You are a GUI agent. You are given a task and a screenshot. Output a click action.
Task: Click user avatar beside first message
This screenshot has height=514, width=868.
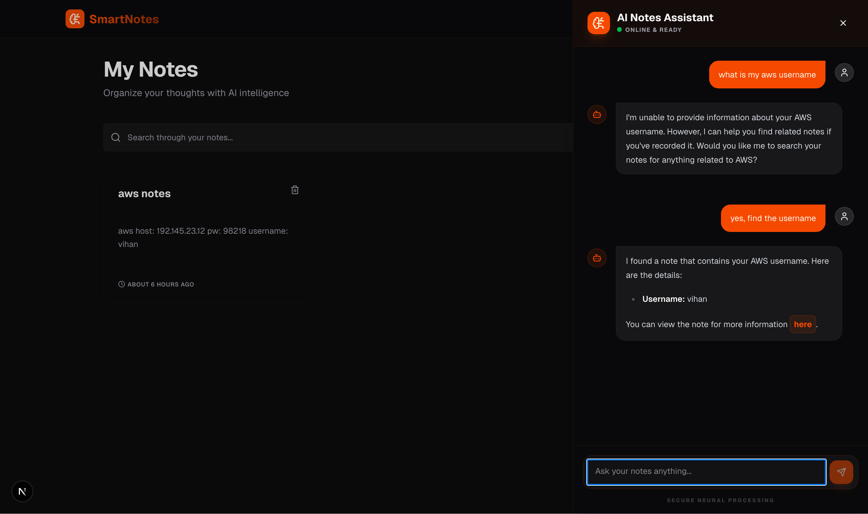[844, 73]
